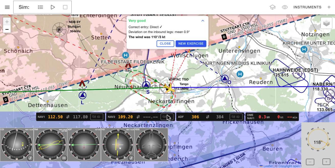Select the HDG heading indicator
The image size is (335, 168).
click(151, 144)
